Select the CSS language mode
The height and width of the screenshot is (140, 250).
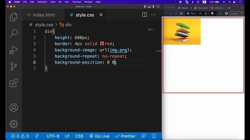tap(79, 136)
